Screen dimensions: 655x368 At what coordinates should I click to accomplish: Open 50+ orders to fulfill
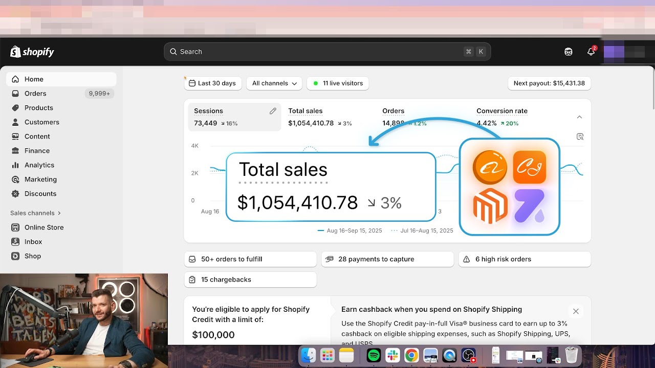(250, 259)
